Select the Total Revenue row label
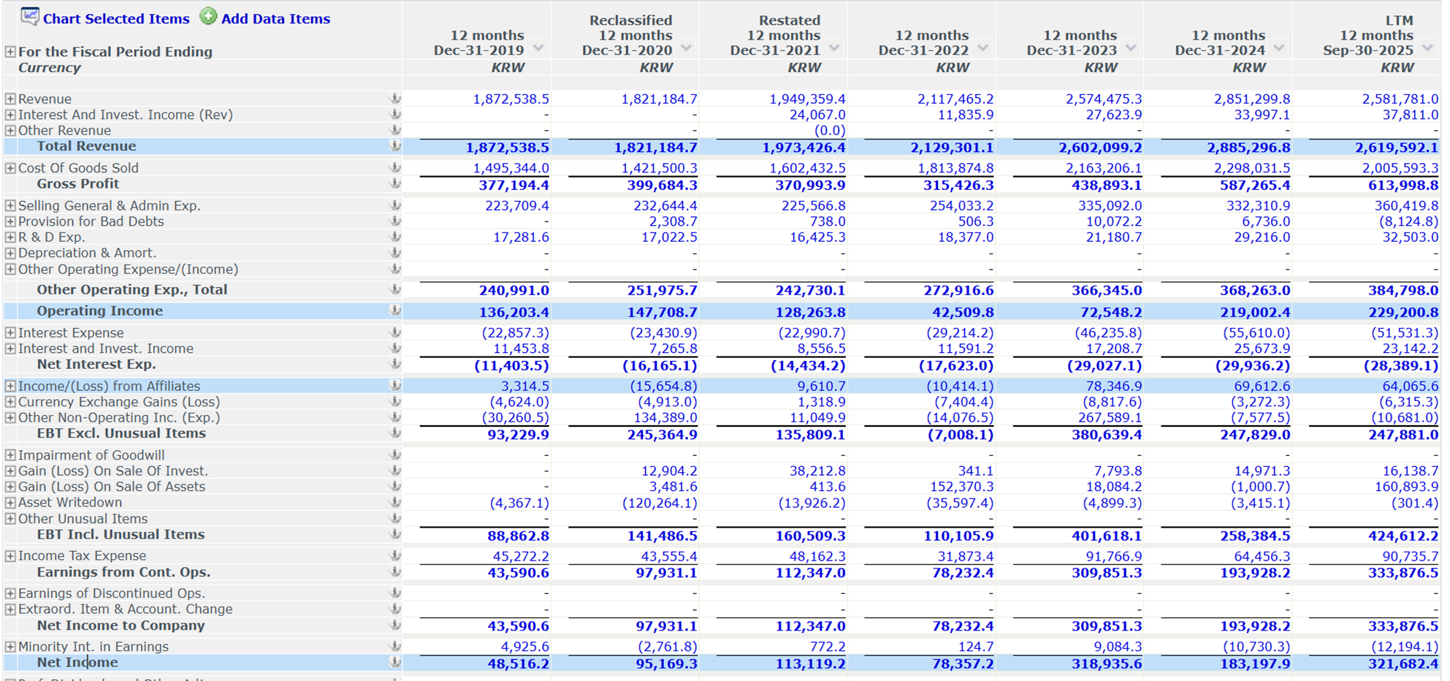1450x681 pixels. pos(86,146)
